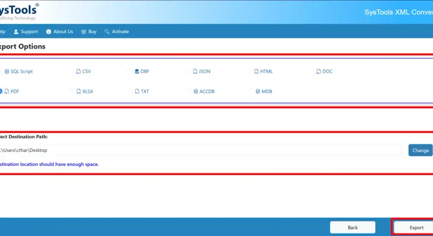
Task: Click the Support person icon
Action: [16, 32]
